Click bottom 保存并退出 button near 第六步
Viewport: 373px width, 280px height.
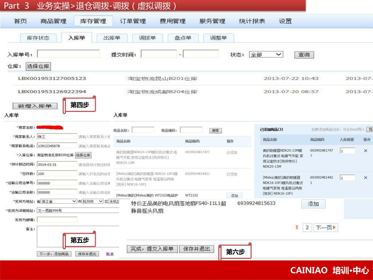[196, 249]
